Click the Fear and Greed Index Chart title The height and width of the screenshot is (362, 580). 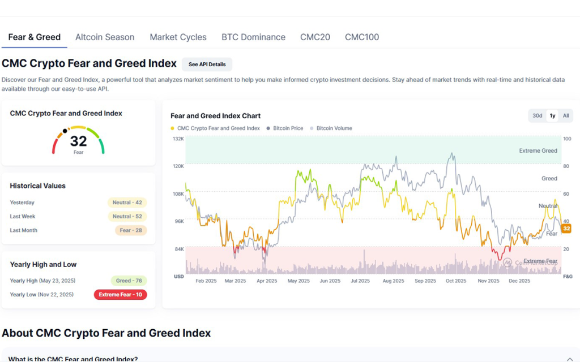[215, 116]
